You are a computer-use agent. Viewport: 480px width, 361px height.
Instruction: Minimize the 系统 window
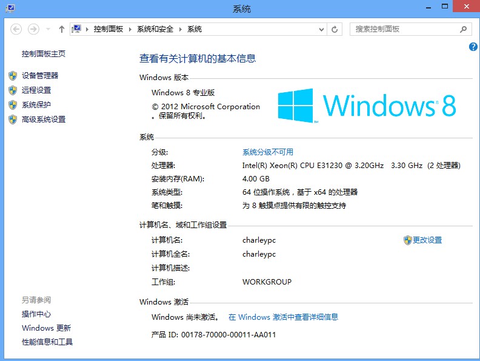click(428, 7)
